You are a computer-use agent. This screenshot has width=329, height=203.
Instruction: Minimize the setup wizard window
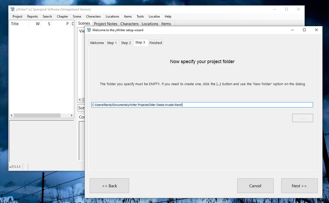click(293, 30)
